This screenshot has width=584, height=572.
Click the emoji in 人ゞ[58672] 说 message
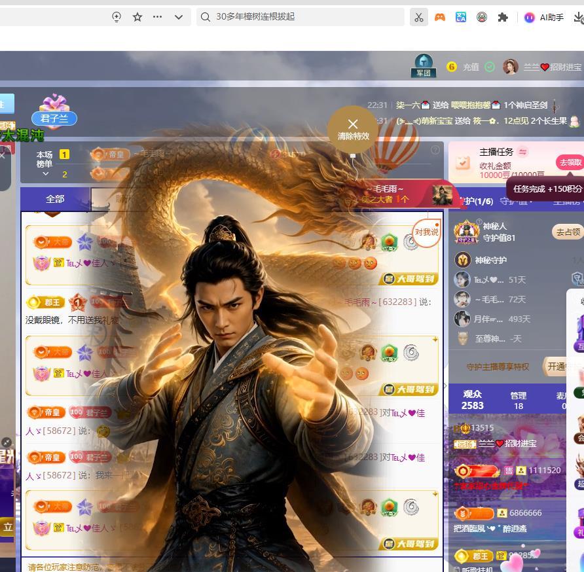pyautogui.click(x=103, y=431)
